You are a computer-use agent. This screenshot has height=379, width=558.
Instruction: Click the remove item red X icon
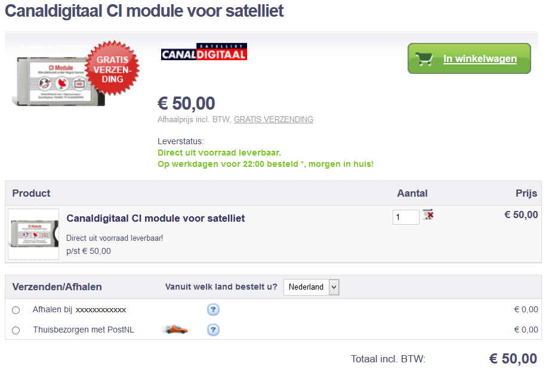pyautogui.click(x=428, y=215)
